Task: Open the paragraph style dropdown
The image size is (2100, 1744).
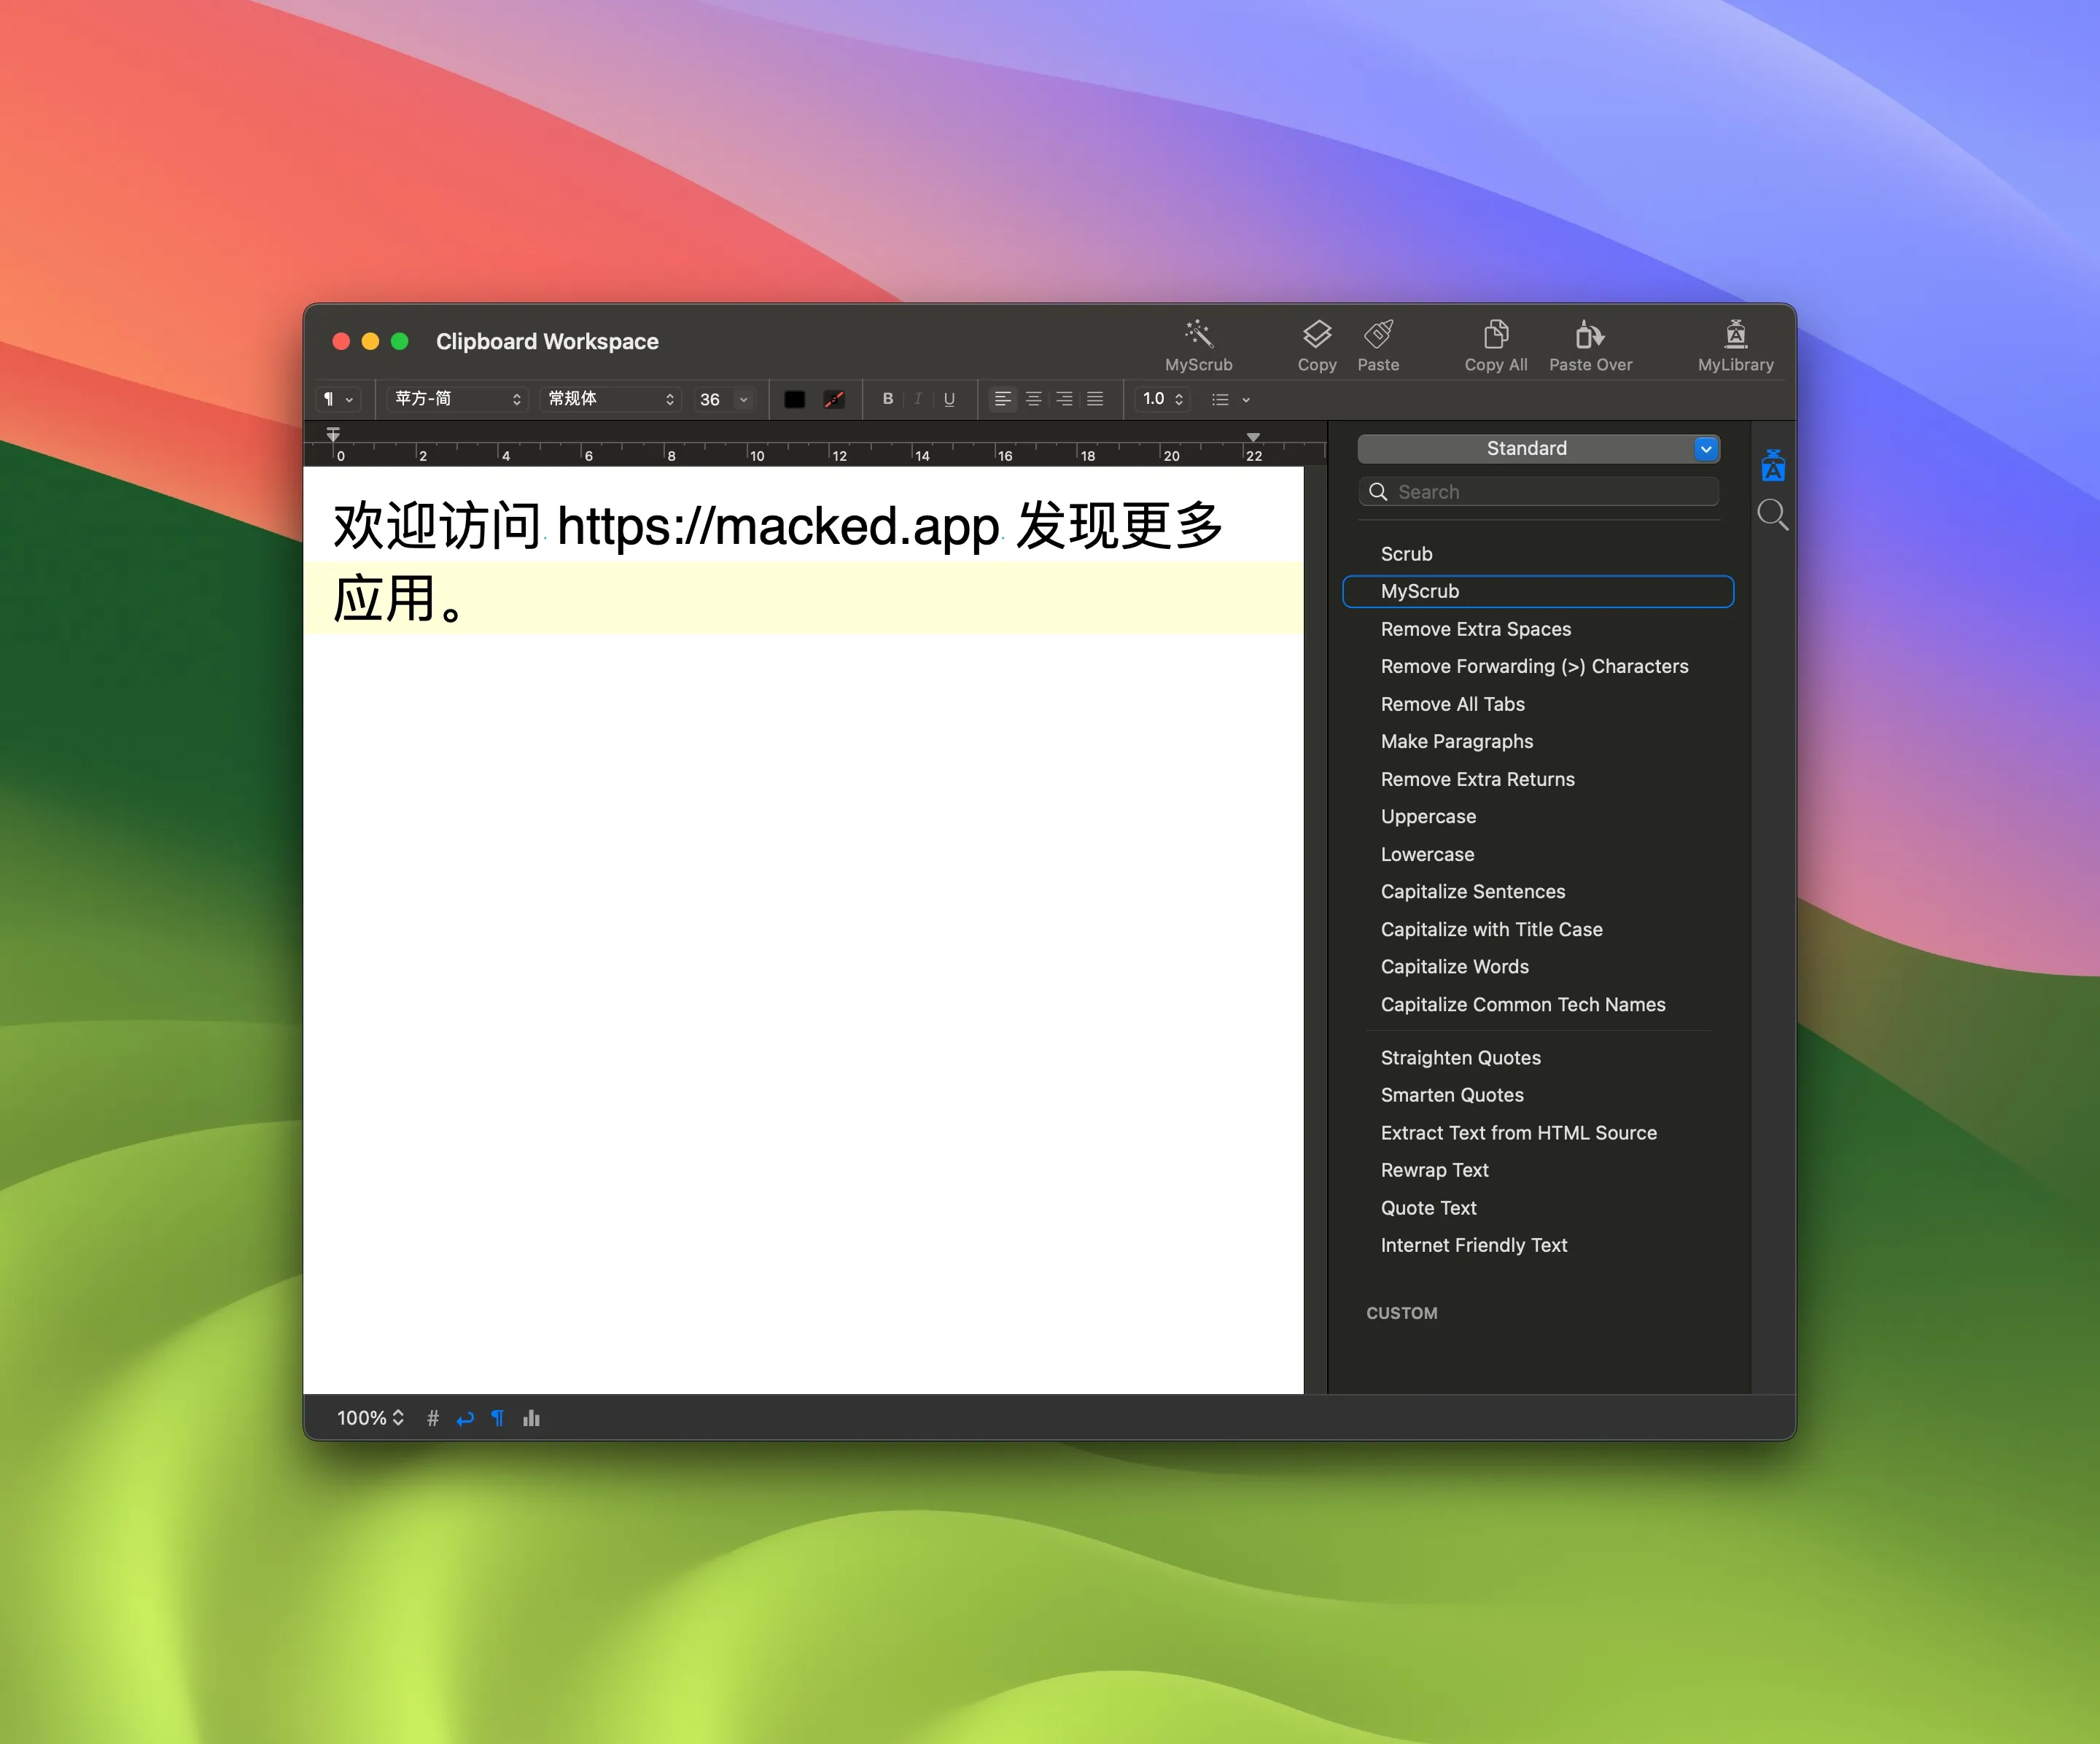Action: point(338,399)
